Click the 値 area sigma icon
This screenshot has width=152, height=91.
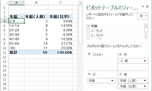point(120,74)
